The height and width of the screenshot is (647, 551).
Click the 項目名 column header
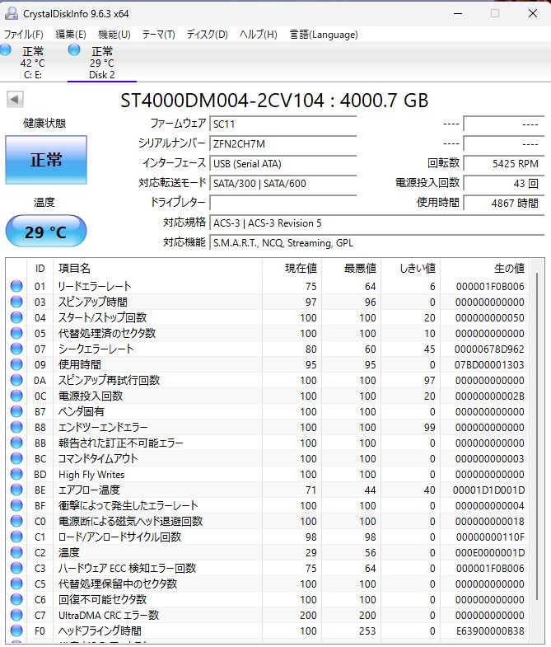pos(157,268)
